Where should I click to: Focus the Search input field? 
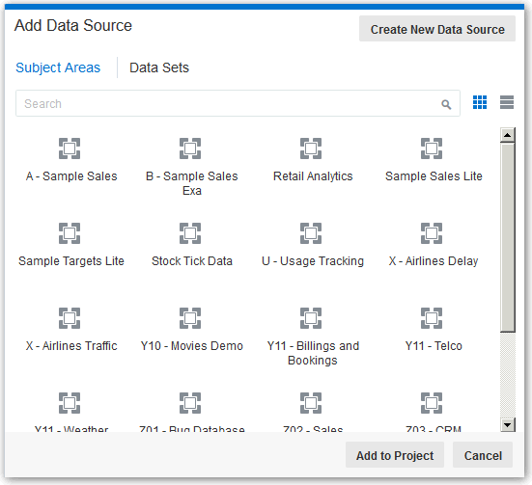point(238,103)
